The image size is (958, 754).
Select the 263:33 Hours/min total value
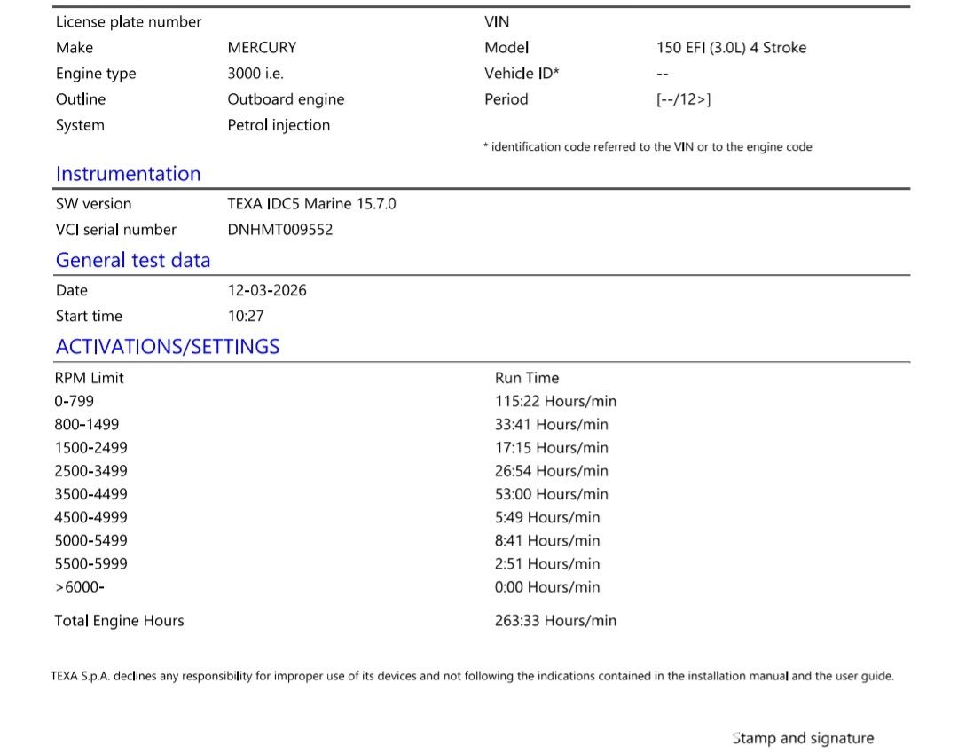pos(555,621)
